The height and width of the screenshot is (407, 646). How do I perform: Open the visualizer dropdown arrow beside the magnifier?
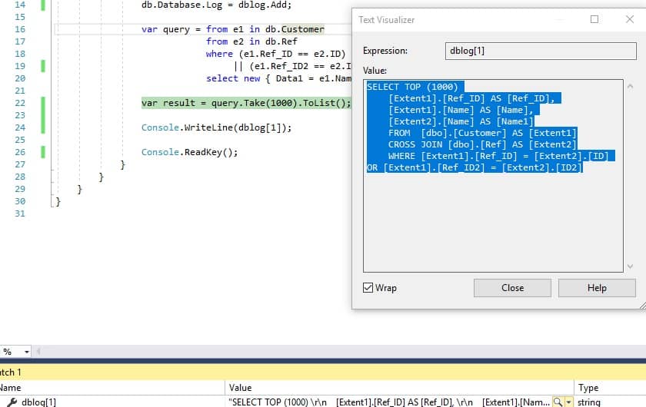(x=569, y=402)
